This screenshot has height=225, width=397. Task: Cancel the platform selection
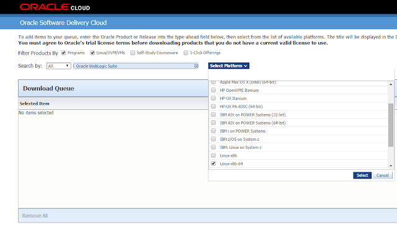[x=382, y=175]
